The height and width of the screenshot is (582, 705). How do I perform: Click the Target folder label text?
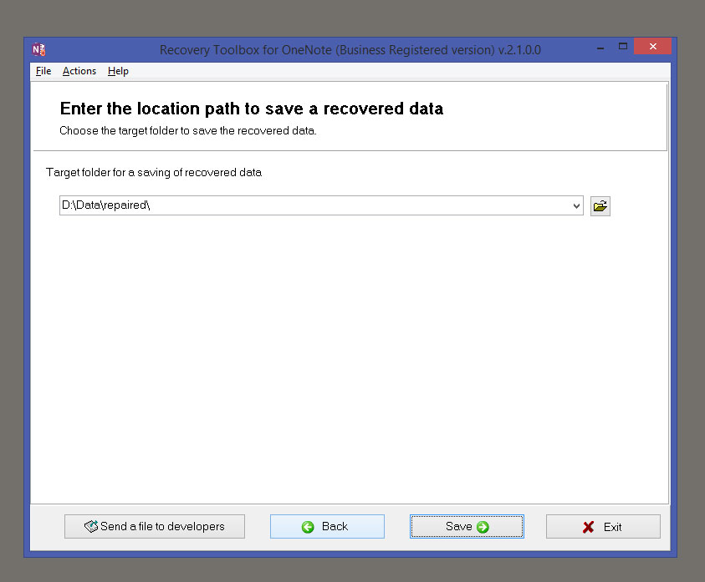(x=153, y=173)
